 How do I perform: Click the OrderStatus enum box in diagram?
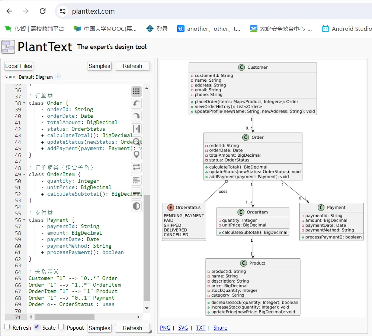(184, 222)
